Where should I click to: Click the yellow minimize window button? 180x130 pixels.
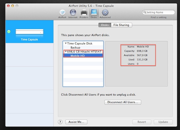[13, 6]
